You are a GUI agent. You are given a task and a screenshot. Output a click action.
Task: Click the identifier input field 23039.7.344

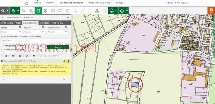pos(35,41)
